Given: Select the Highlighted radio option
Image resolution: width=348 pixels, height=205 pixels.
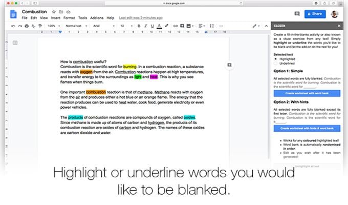Looking at the screenshot, I should click(x=275, y=59).
